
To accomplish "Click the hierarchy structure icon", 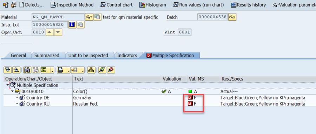I will pyautogui.click(x=91, y=70).
